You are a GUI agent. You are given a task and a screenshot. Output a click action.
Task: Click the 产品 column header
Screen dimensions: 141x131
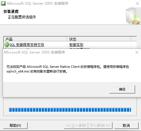pyautogui.click(x=36, y=39)
